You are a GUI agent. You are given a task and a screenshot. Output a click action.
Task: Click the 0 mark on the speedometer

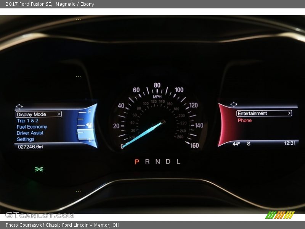click(122, 146)
